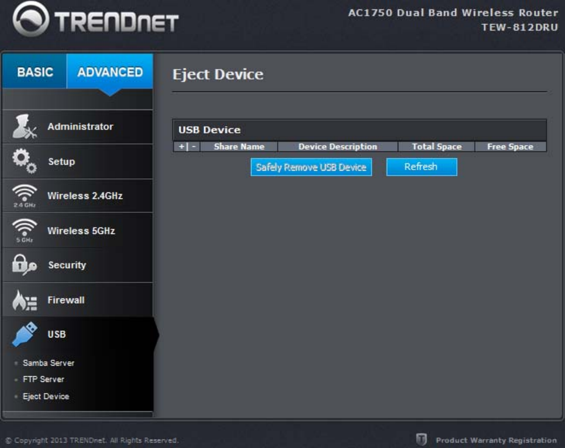Click the TRENDnet logo
The image size is (565, 448).
coord(95,19)
